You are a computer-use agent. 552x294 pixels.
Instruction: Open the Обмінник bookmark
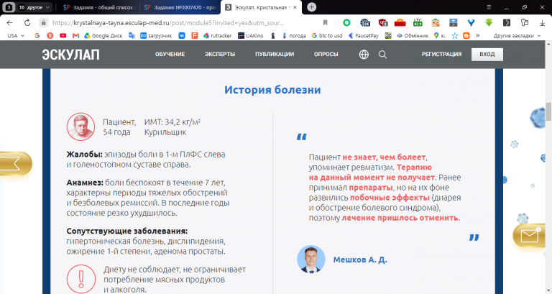[x=413, y=35]
